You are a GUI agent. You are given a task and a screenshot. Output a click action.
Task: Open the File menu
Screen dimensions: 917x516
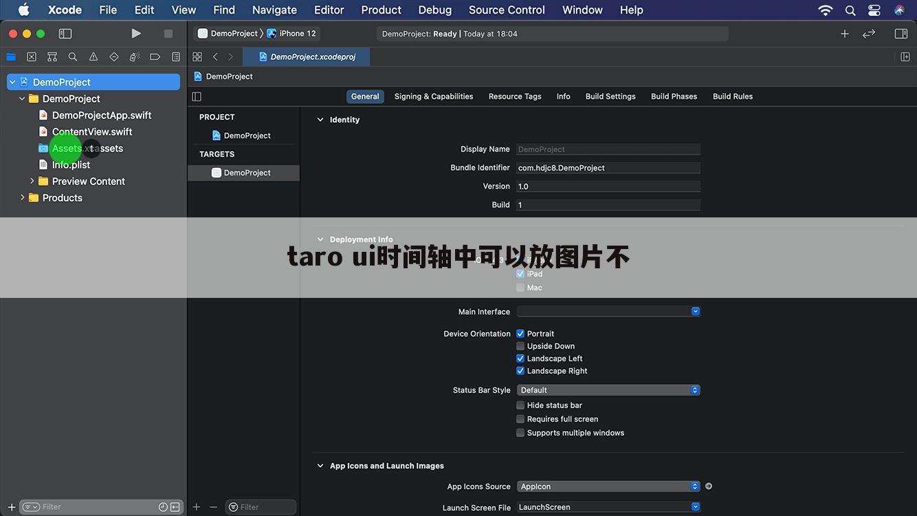[108, 10]
